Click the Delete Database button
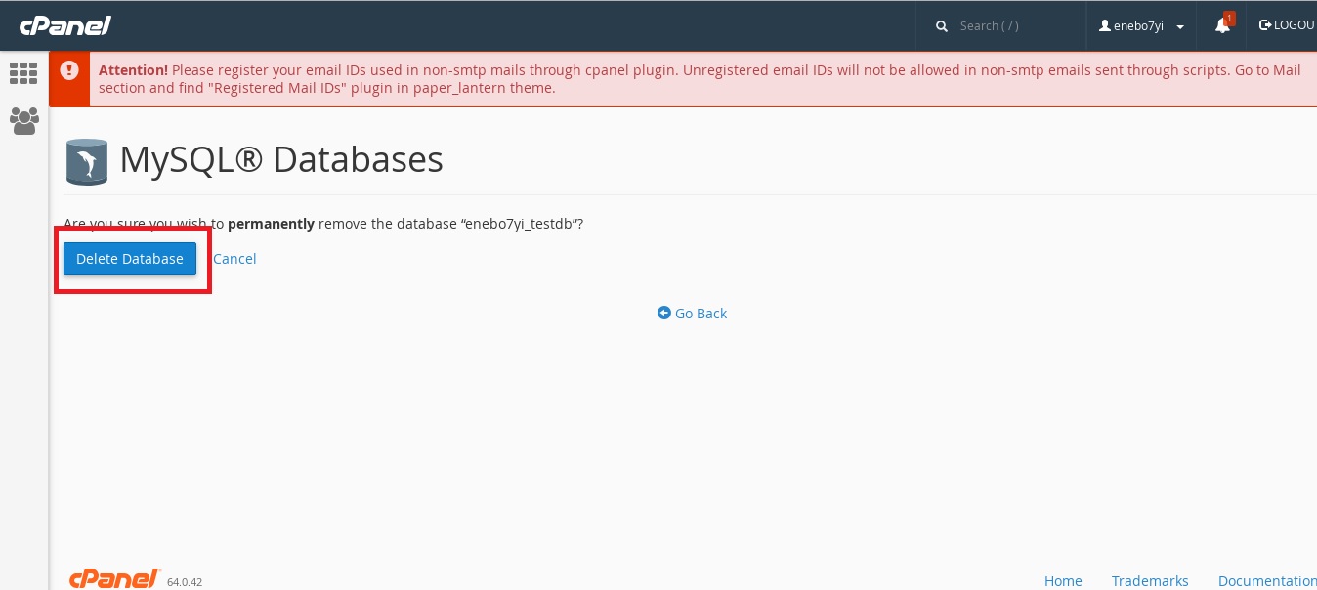 (x=130, y=259)
